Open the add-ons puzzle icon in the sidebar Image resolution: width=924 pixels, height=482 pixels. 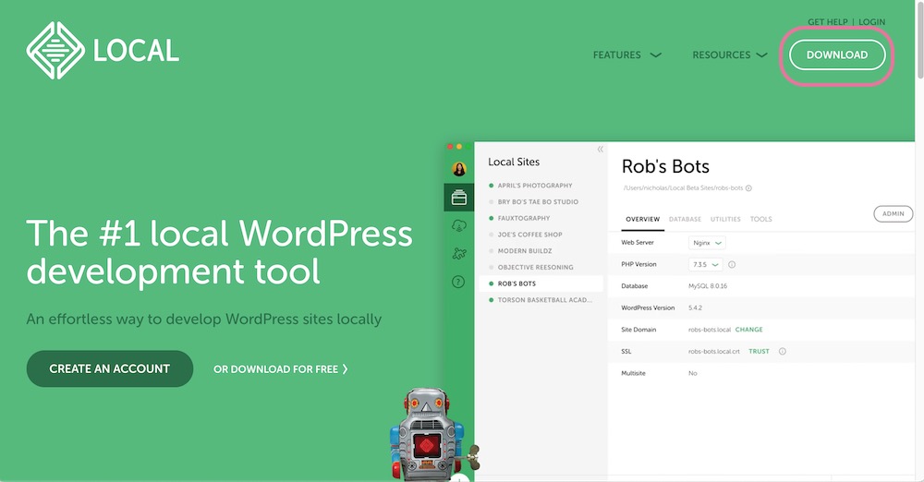[x=459, y=253]
